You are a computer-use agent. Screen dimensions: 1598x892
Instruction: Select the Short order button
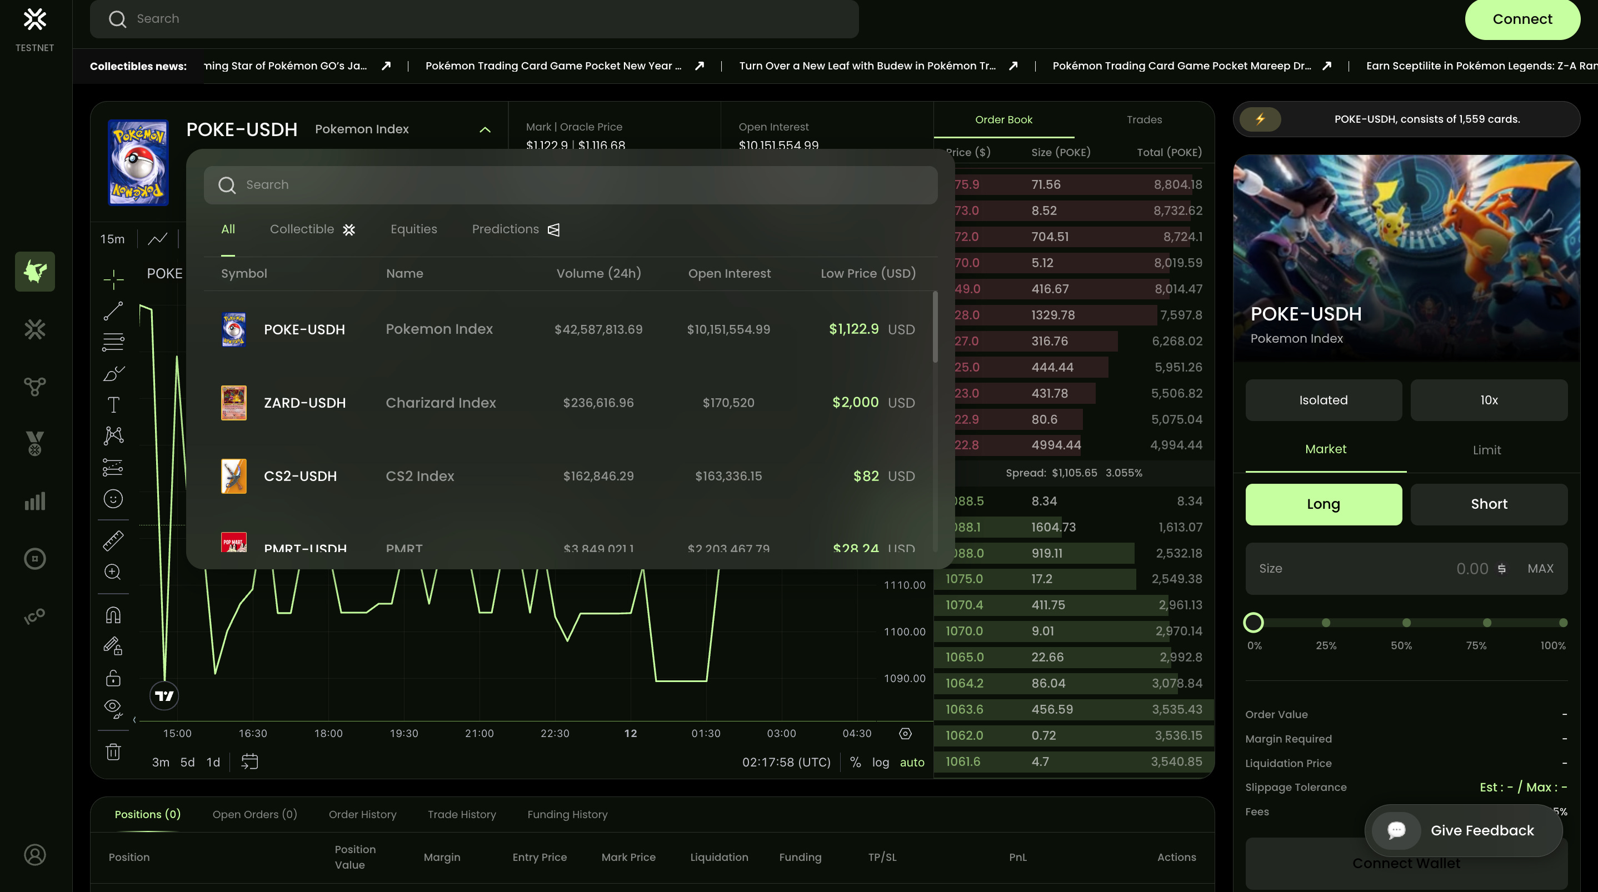[x=1488, y=504]
